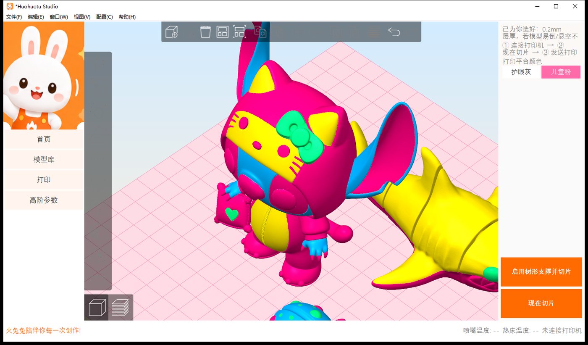Click the faded clone copy icon in toolbar
588x345 pixels.
click(261, 32)
